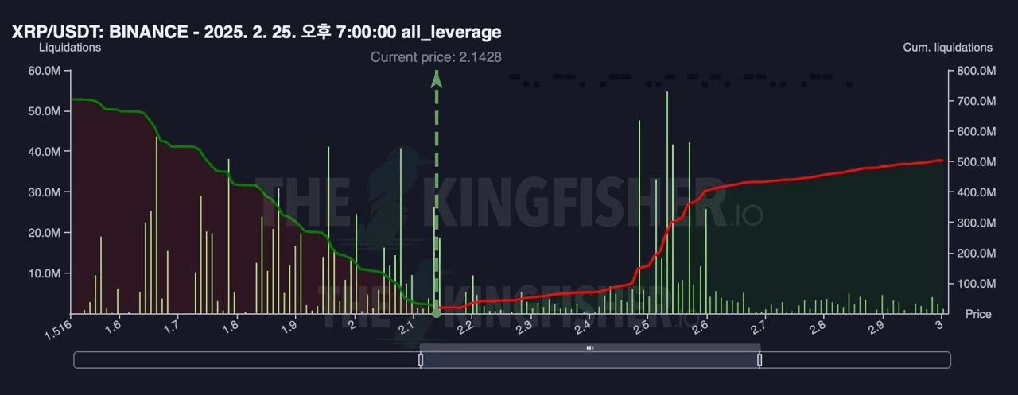Click the '100.0M' right axis tick label

[x=976, y=284]
